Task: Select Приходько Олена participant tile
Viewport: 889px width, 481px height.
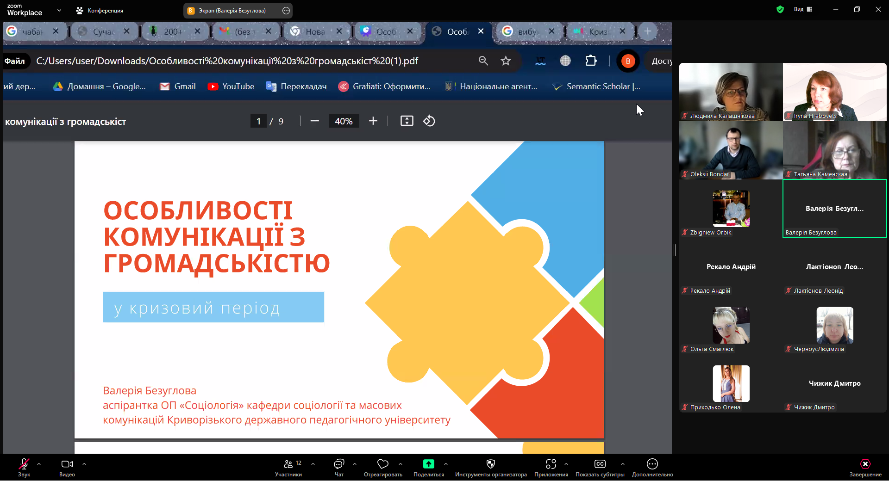Action: [731, 383]
